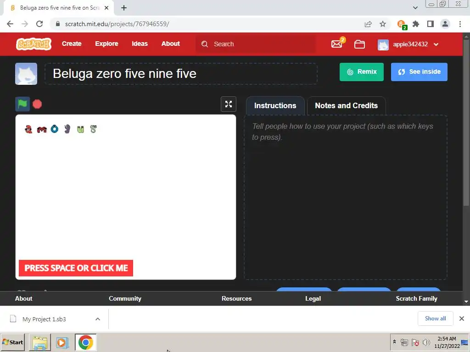
Task: Toggle the Chrome side panel icon
Action: (431, 24)
